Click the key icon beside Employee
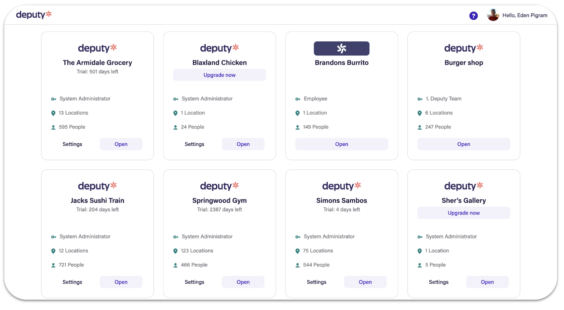The image size is (564, 310). [x=298, y=99]
